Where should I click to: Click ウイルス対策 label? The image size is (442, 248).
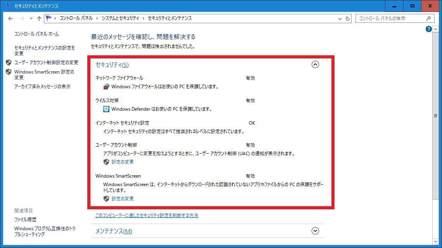pyautogui.click(x=107, y=101)
